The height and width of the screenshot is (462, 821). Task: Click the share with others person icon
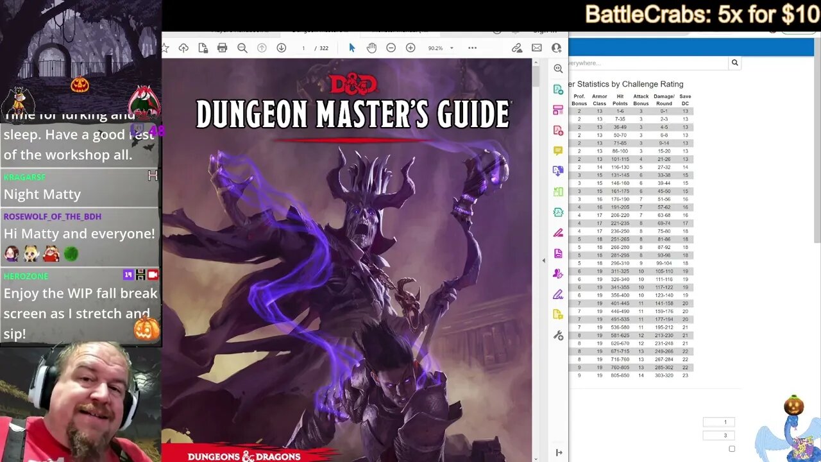(x=556, y=48)
